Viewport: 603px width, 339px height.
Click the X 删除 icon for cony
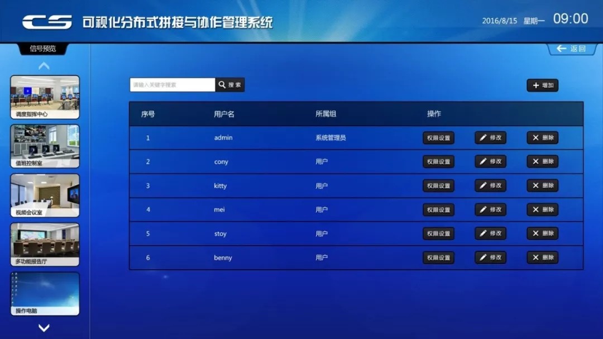tap(542, 161)
